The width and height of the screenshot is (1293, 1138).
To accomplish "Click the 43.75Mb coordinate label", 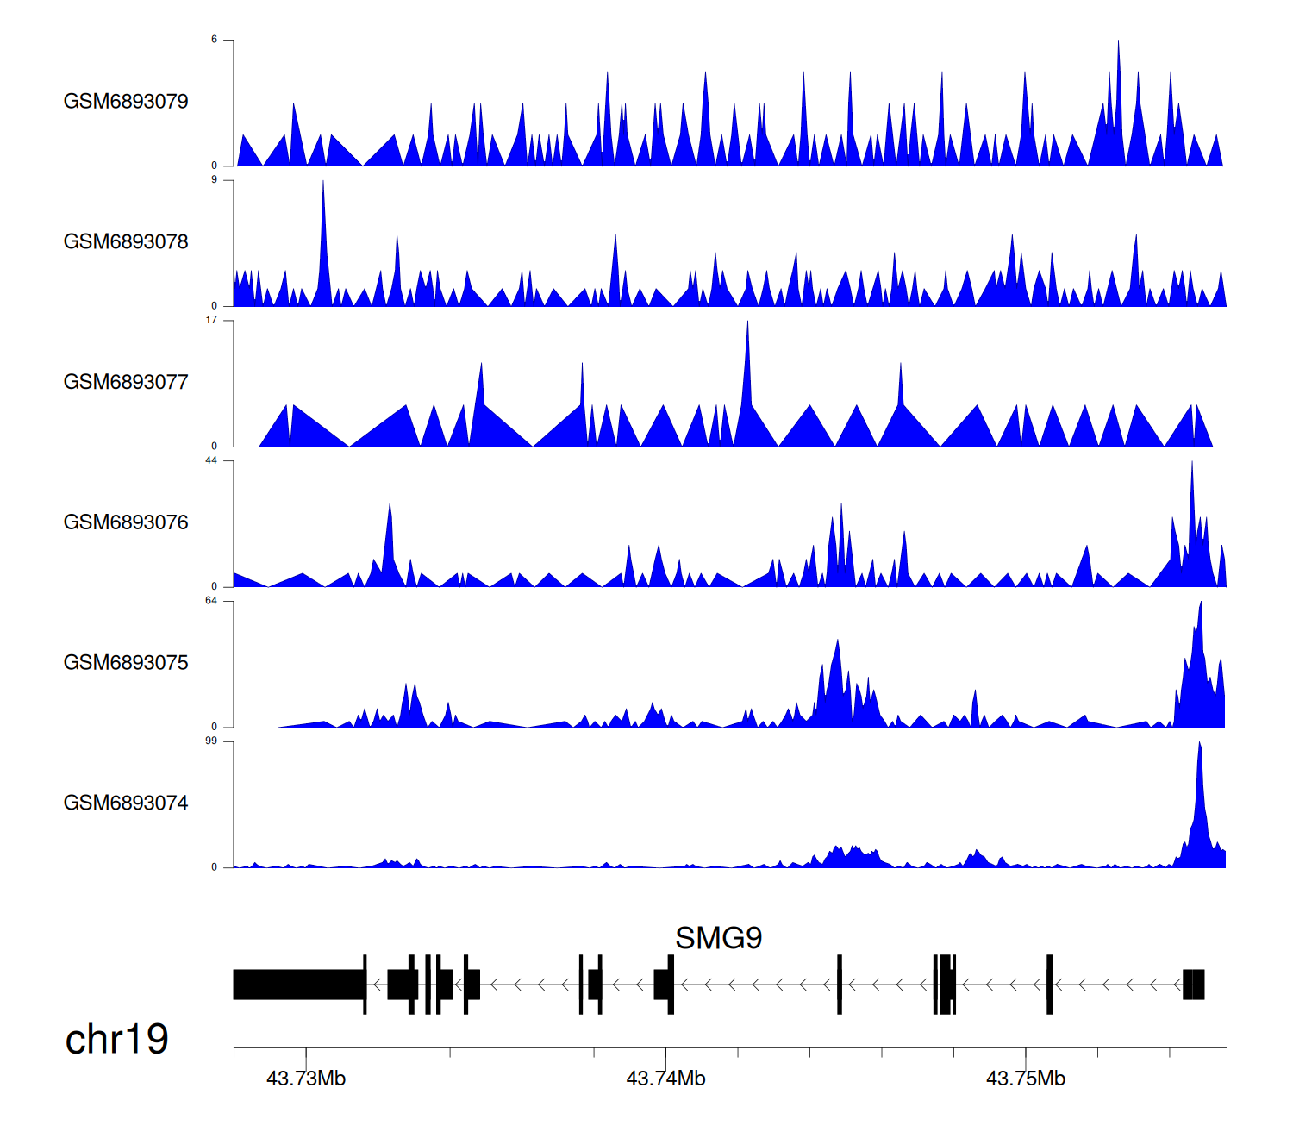I will pyautogui.click(x=1026, y=1079).
